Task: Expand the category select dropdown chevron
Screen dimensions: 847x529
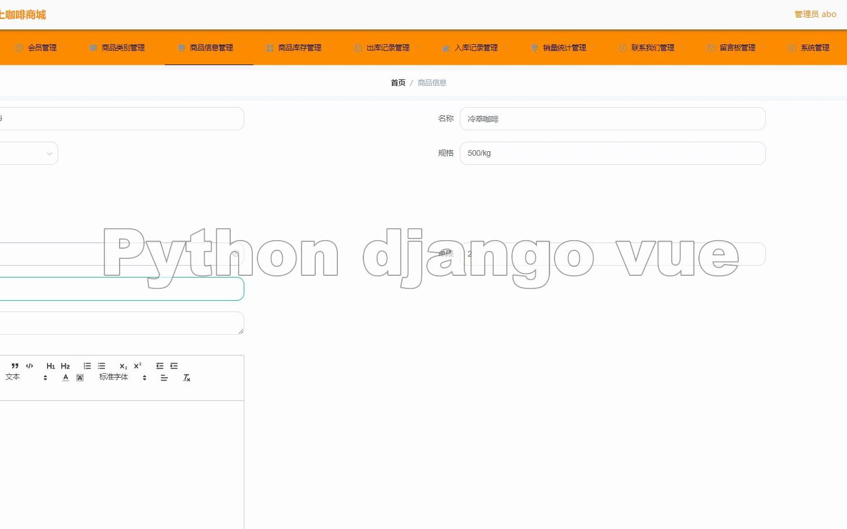Action: tap(49, 153)
